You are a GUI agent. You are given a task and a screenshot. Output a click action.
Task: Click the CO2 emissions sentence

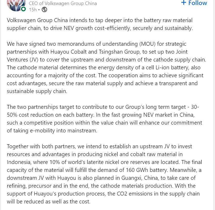coord(103,198)
